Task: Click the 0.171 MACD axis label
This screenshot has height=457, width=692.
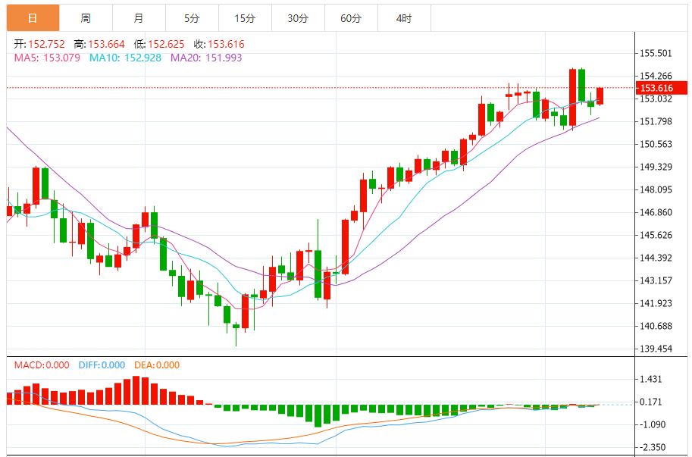Action: [x=651, y=402]
